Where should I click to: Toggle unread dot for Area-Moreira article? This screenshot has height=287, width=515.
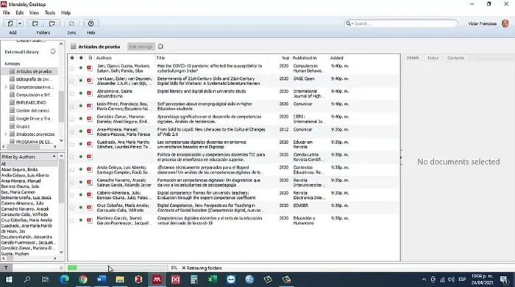(x=81, y=131)
